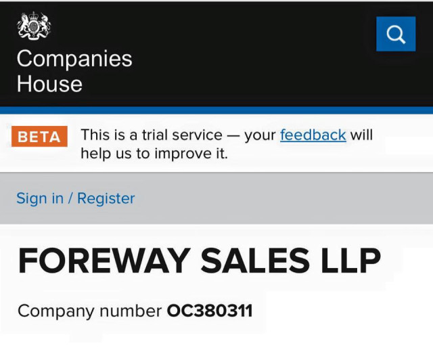Click the word Companies in the header
Image resolution: width=433 pixels, height=352 pixels.
pyautogui.click(x=74, y=58)
